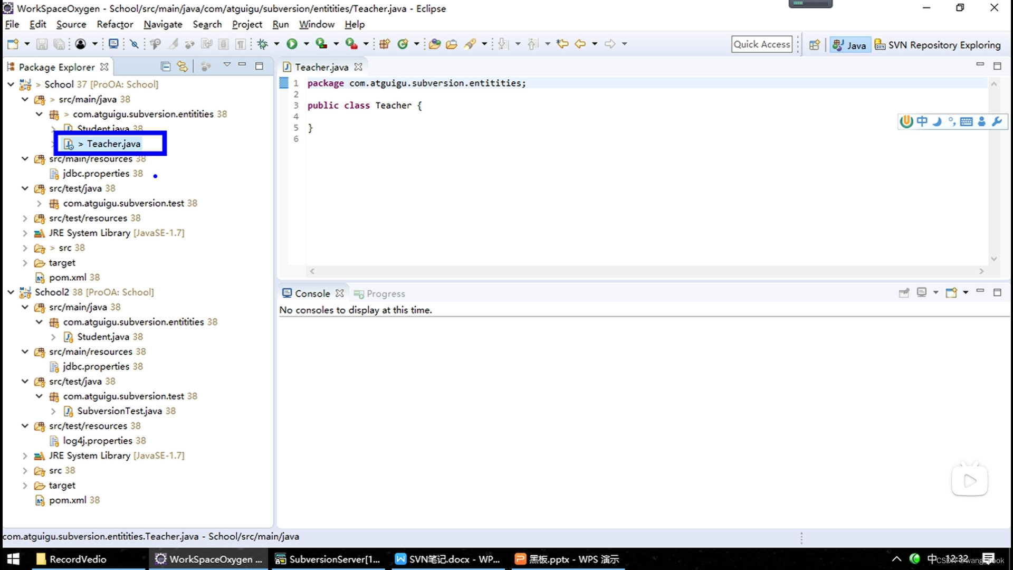This screenshot has height=570, width=1013.
Task: Toggle Link with Editor in Package Explorer
Action: click(182, 66)
